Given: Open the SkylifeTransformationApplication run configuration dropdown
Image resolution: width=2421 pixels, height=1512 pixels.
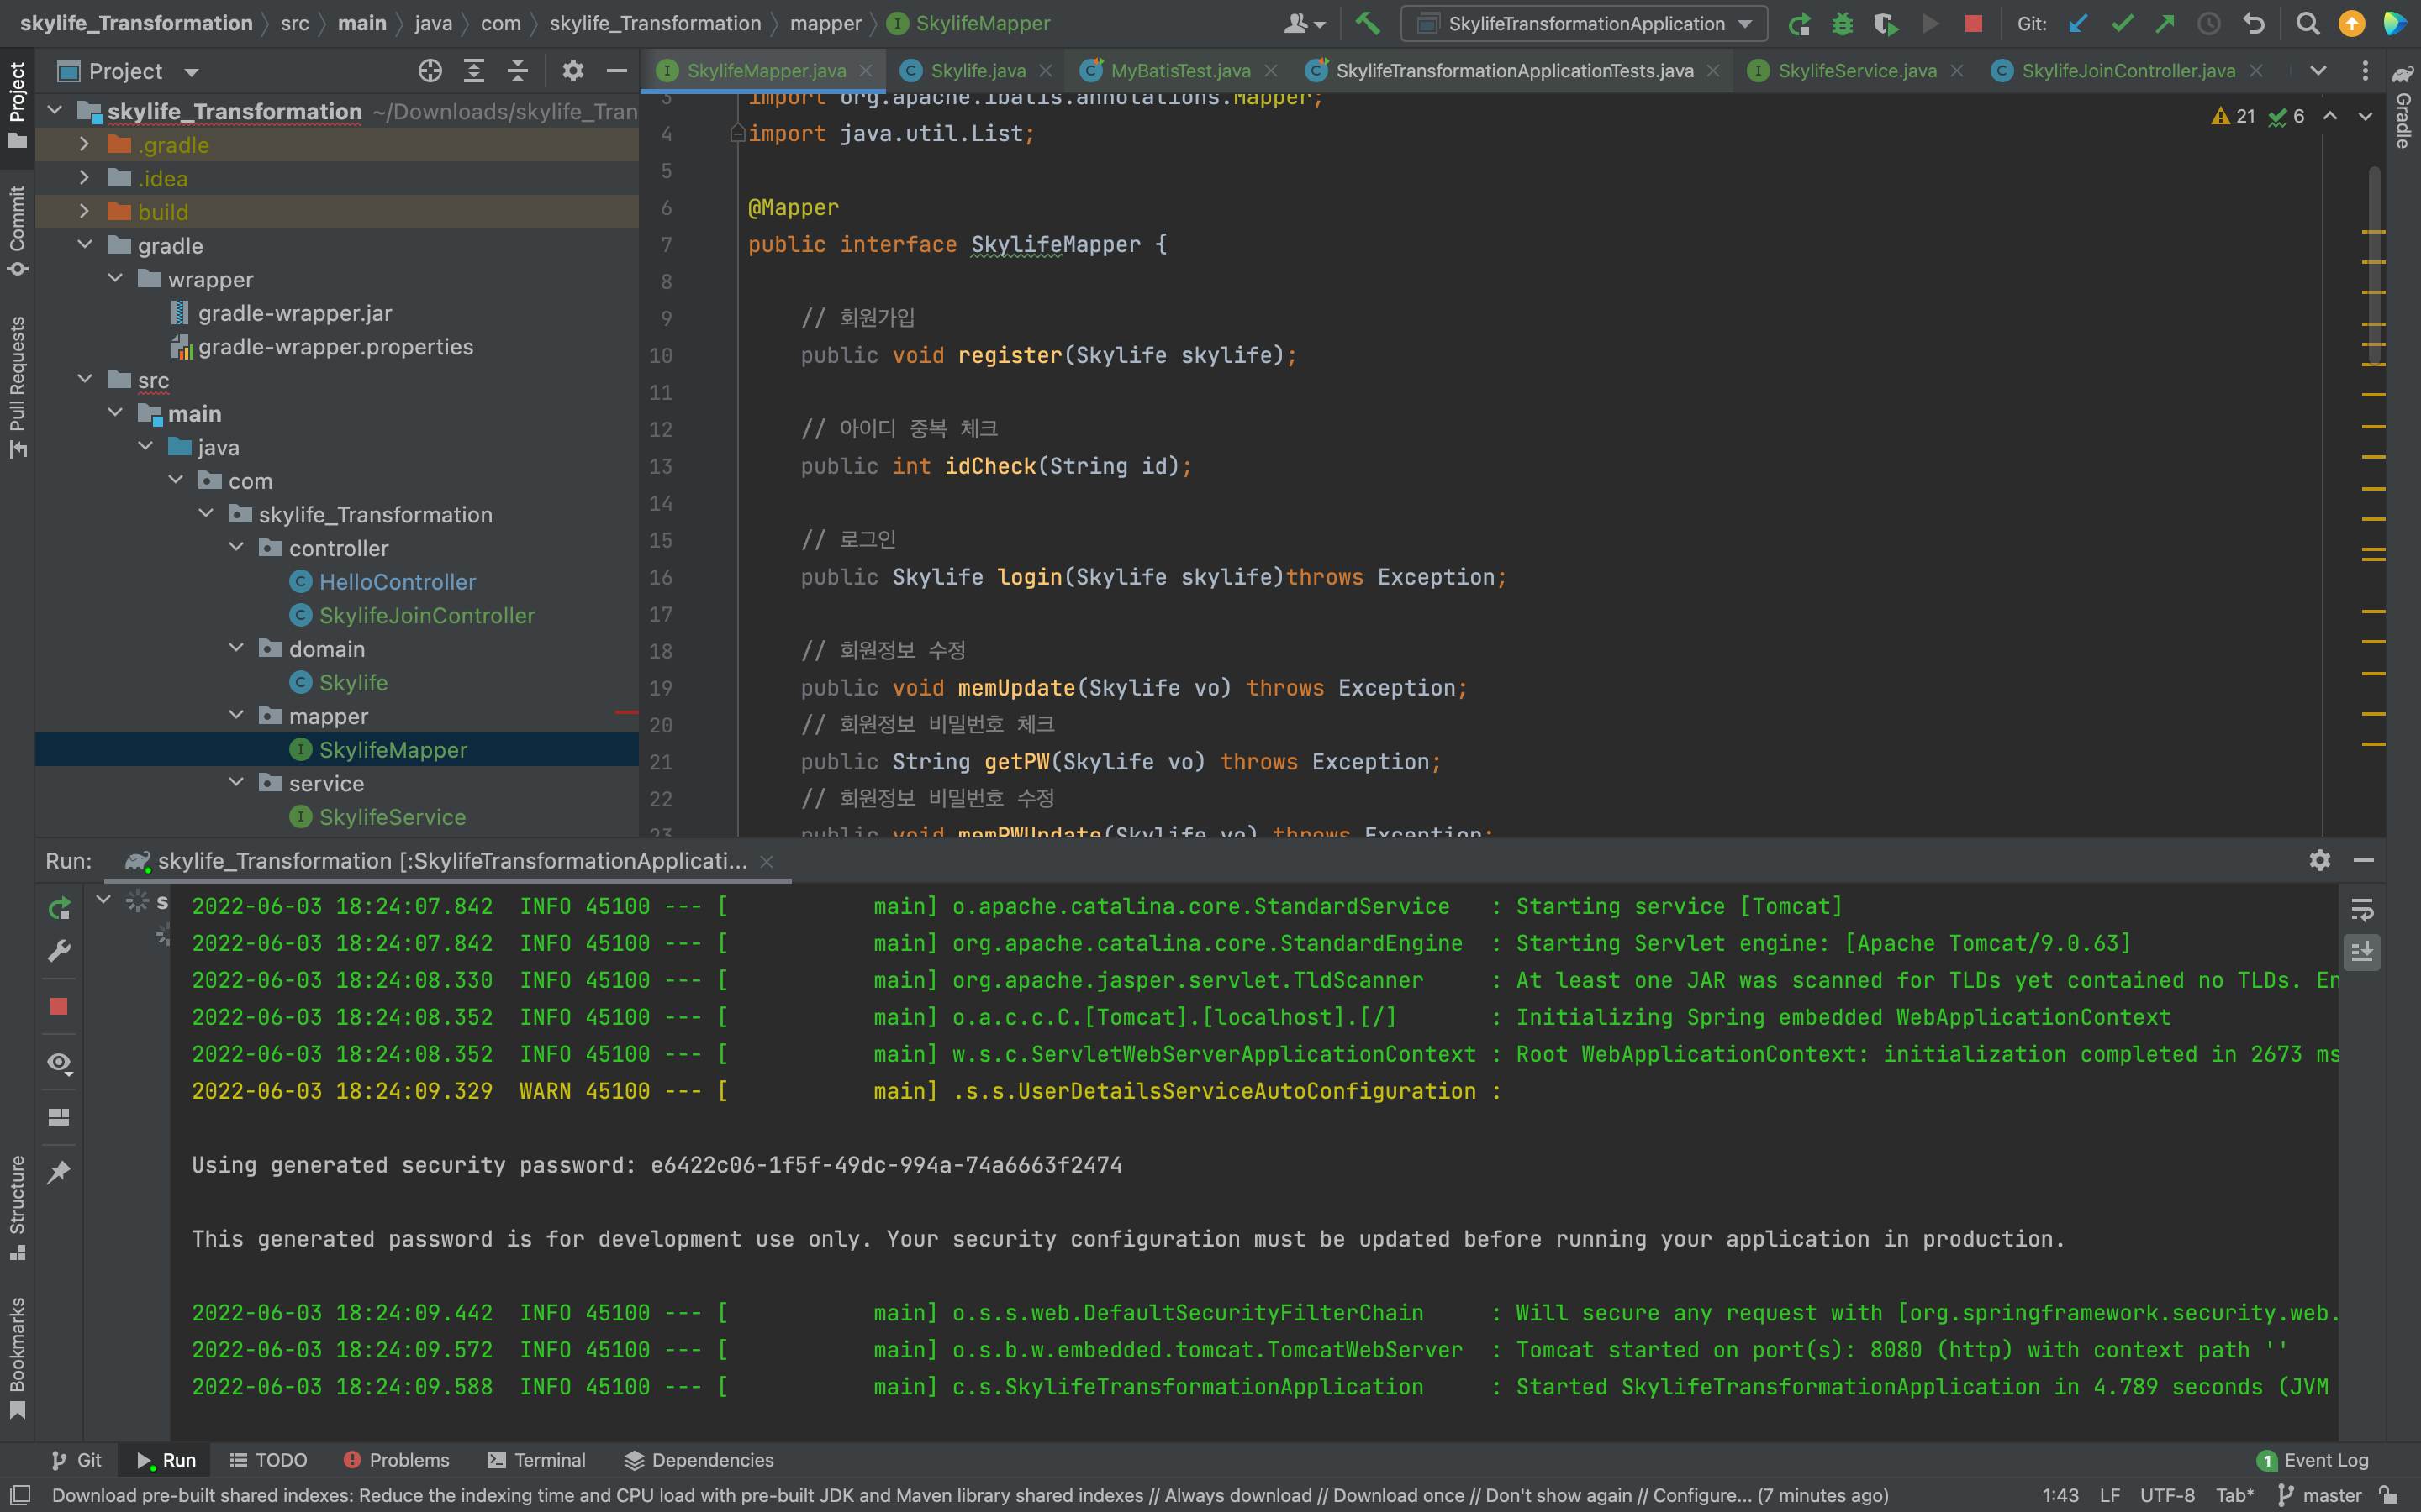Looking at the screenshot, I should tap(1584, 23).
